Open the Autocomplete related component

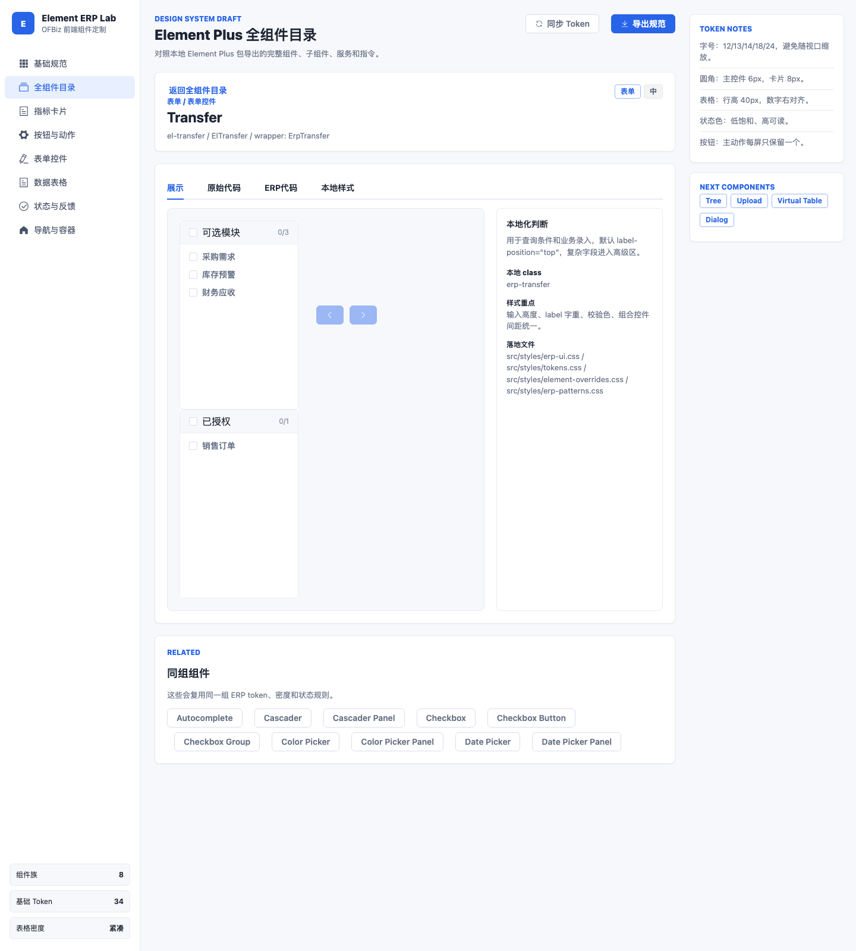pyautogui.click(x=204, y=718)
